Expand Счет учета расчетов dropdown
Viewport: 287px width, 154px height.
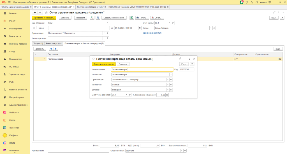click(126, 95)
